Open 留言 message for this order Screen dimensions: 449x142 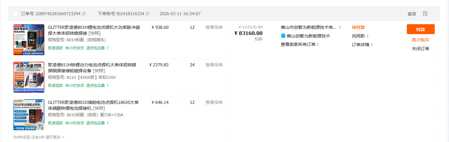tap(412, 14)
